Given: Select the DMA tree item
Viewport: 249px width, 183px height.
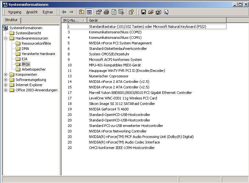Looking at the screenshot, I should click(25, 49).
